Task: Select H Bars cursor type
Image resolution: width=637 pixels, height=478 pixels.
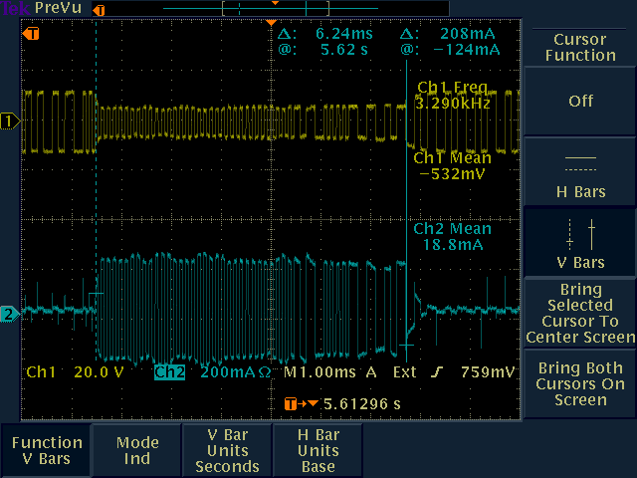Action: tap(580, 175)
